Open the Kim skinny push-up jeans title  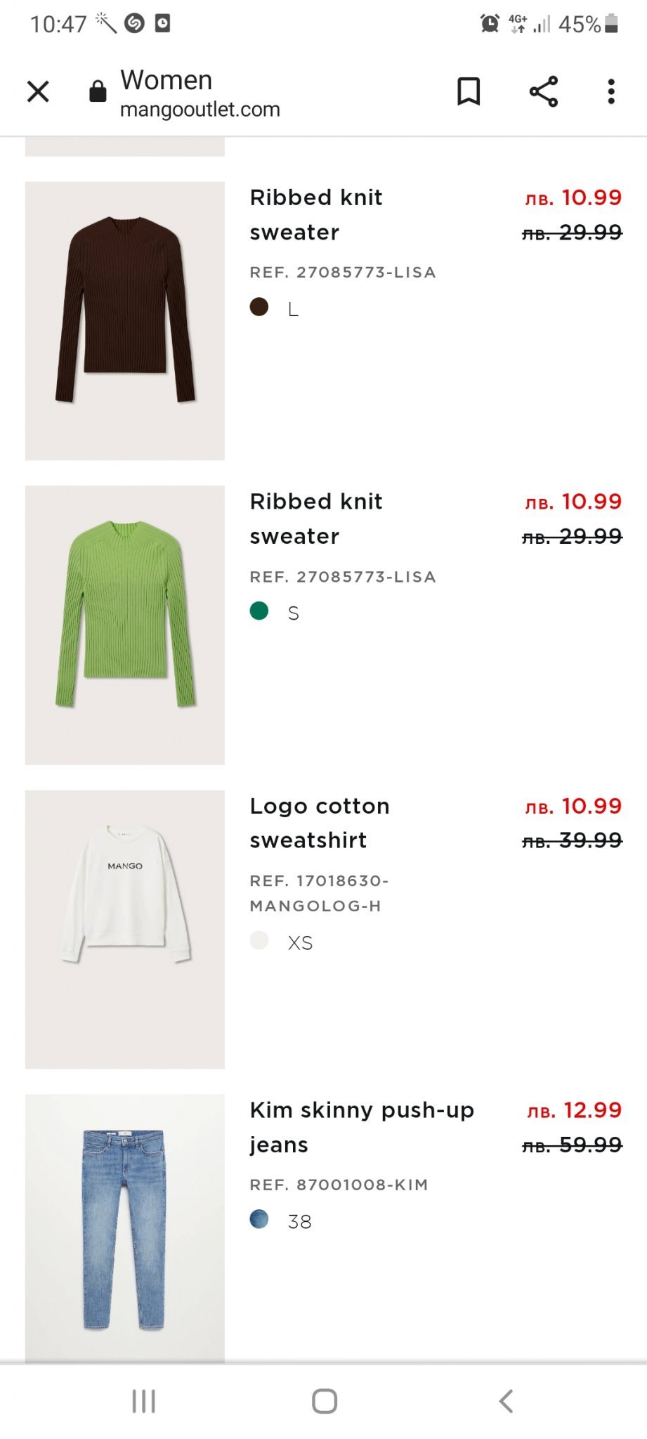click(x=362, y=1127)
